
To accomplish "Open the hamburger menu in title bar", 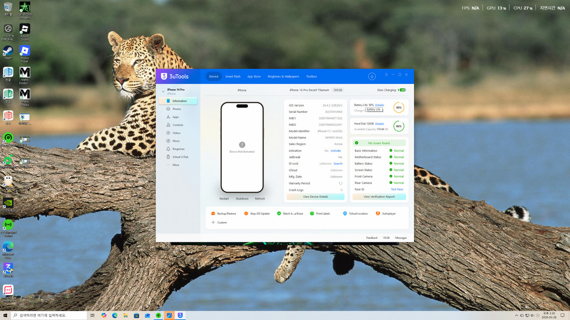I will [386, 75].
